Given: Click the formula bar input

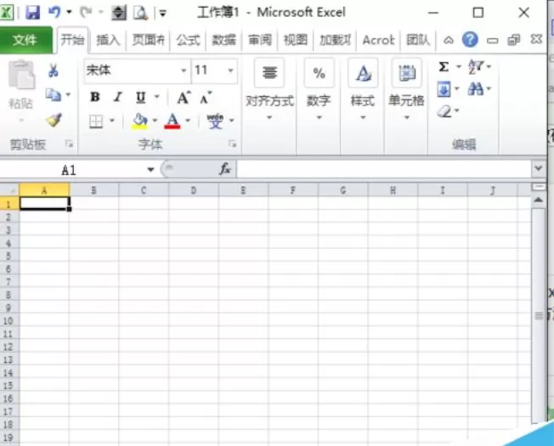Looking at the screenshot, I should [384, 169].
